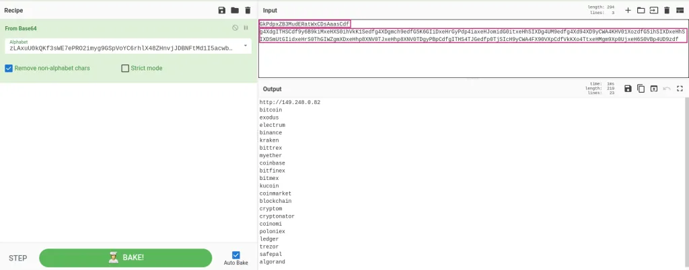
Task: Reset the pane layout icon
Action: point(680,10)
